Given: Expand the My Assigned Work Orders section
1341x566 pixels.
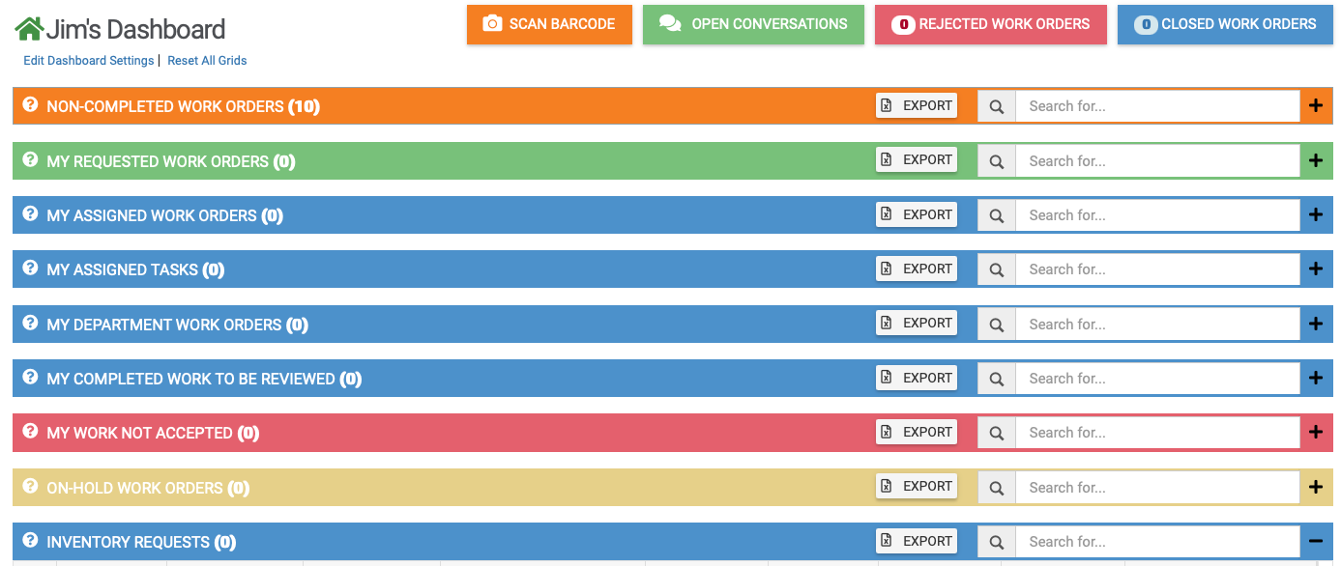Looking at the screenshot, I should (x=1315, y=215).
